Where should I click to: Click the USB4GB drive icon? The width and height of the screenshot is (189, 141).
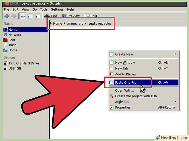pos(5,68)
